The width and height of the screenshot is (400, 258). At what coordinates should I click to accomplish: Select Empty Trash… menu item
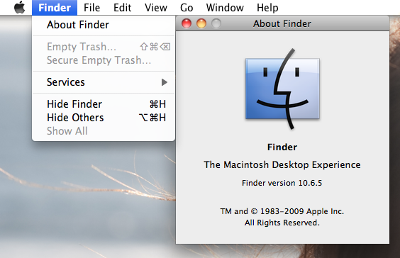104,47
